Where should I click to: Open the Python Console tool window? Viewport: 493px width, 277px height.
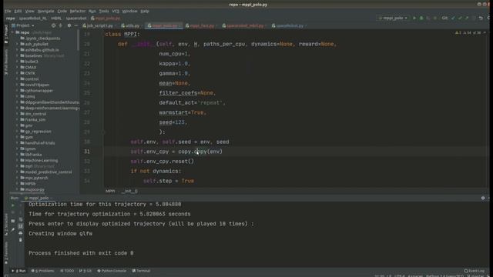coord(112,271)
